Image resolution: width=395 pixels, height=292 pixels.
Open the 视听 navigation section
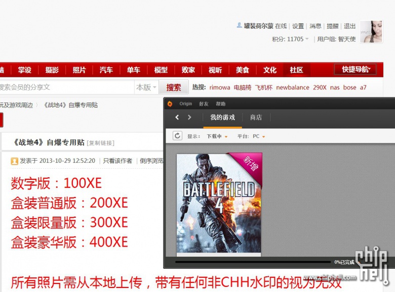215,70
